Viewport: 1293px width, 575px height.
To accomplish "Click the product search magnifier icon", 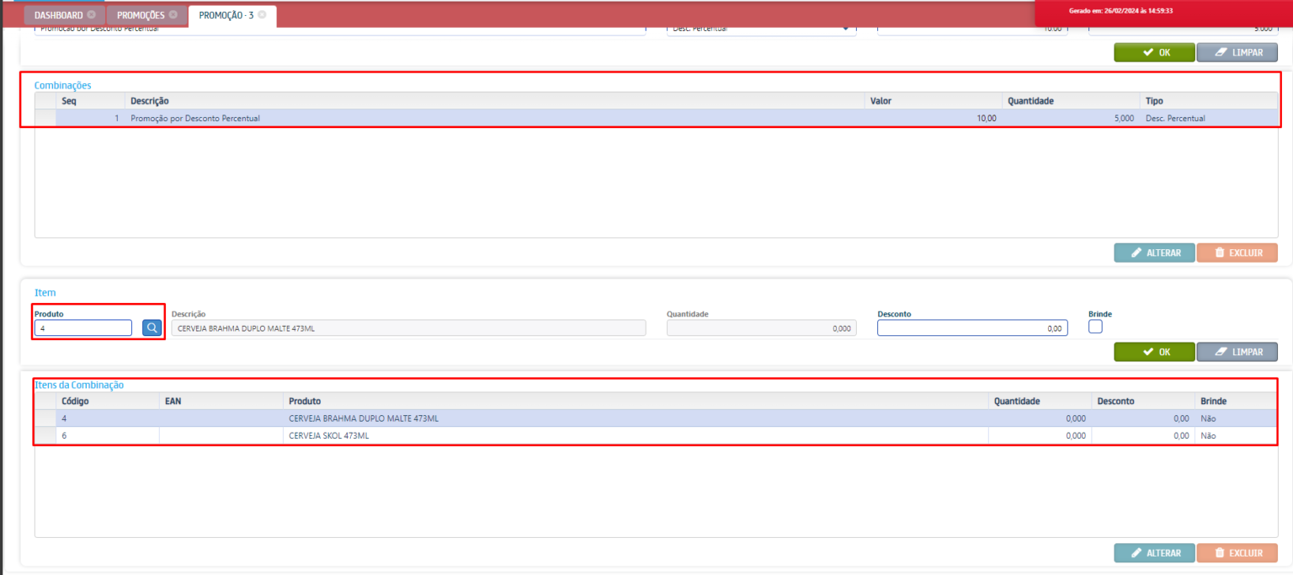I will coord(152,328).
